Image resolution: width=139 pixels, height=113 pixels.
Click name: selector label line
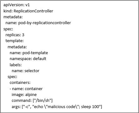[x=26, y=71]
